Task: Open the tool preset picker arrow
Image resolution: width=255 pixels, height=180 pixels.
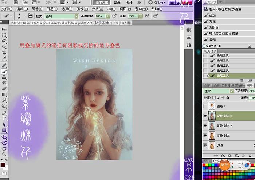Action: [11, 16]
